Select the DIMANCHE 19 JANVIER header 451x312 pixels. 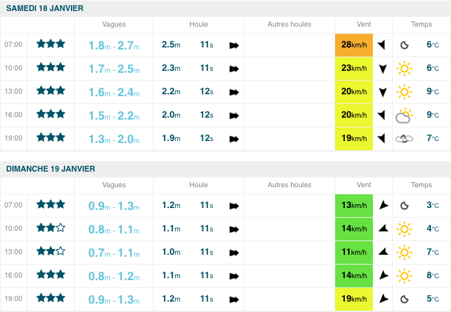pyautogui.click(x=51, y=168)
